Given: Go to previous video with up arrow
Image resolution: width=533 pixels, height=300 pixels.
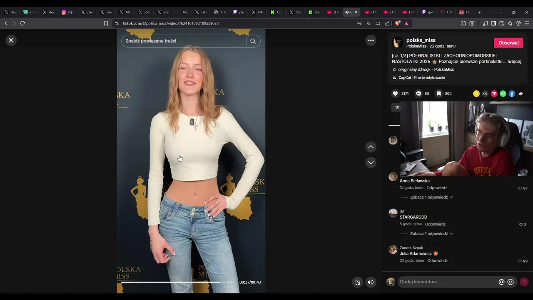Looking at the screenshot, I should coord(371,147).
